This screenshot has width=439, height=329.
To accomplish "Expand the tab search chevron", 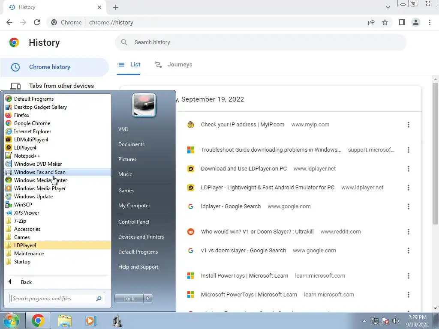I will click(x=388, y=7).
